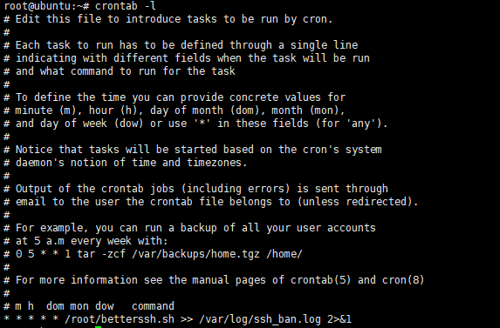Click the '/var/backups/home.tgz' example path
The image size is (500, 328).
(195, 254)
